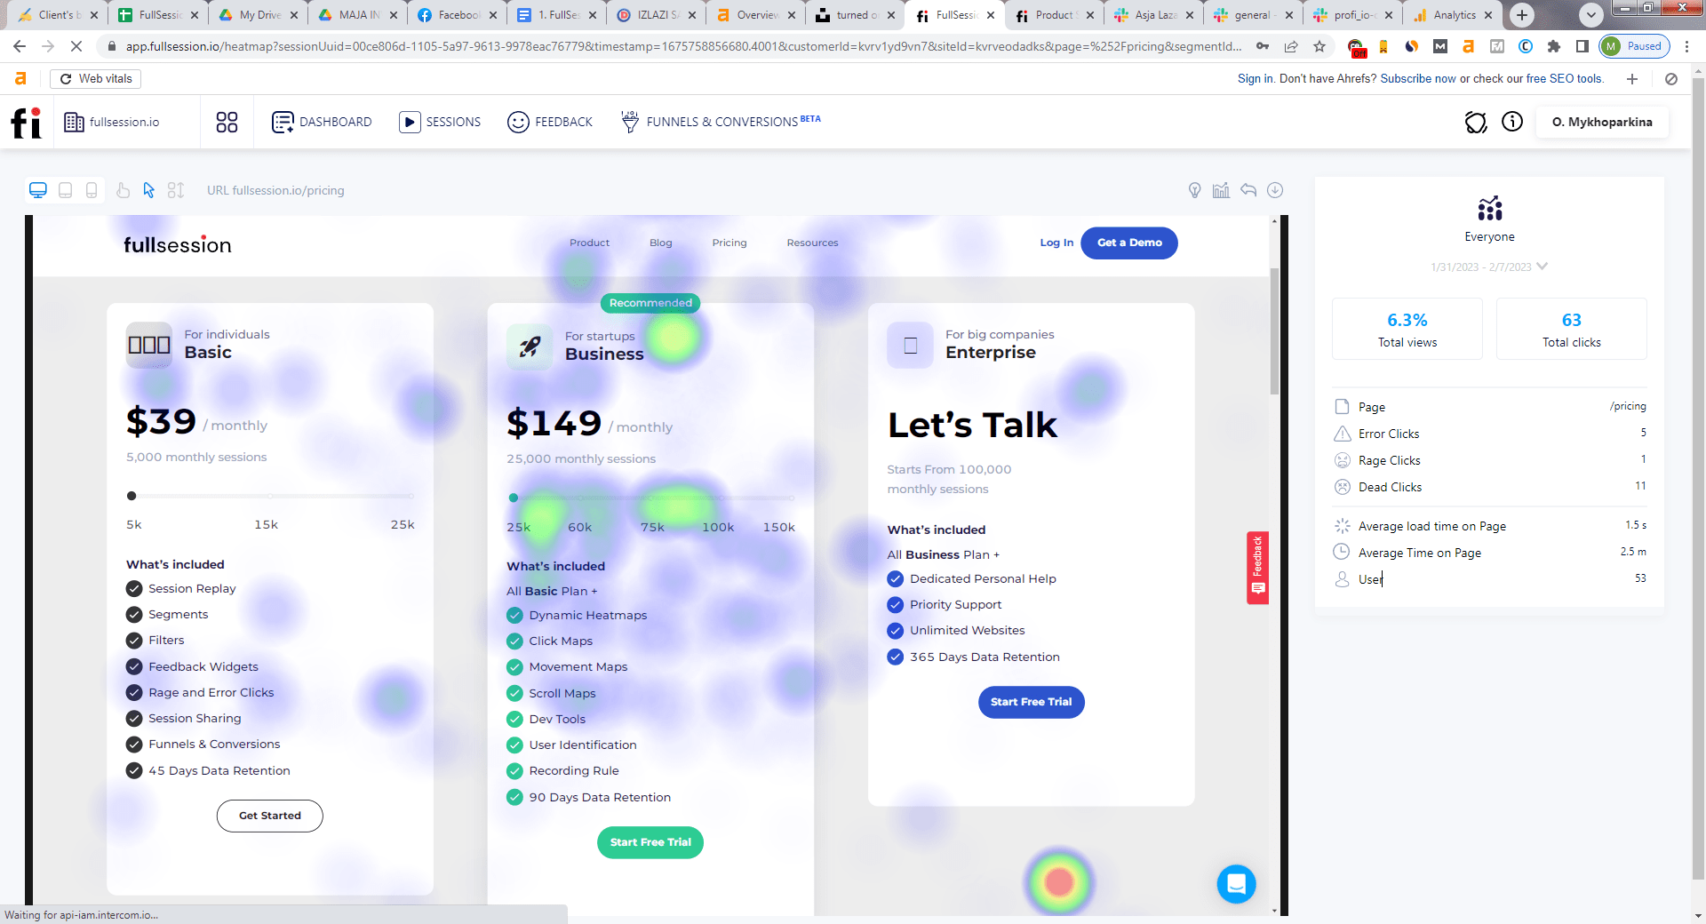Select the click map cursor icon
The height and width of the screenshot is (924, 1706).
point(149,190)
